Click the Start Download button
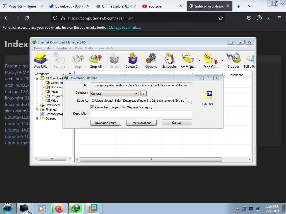 click(141, 123)
